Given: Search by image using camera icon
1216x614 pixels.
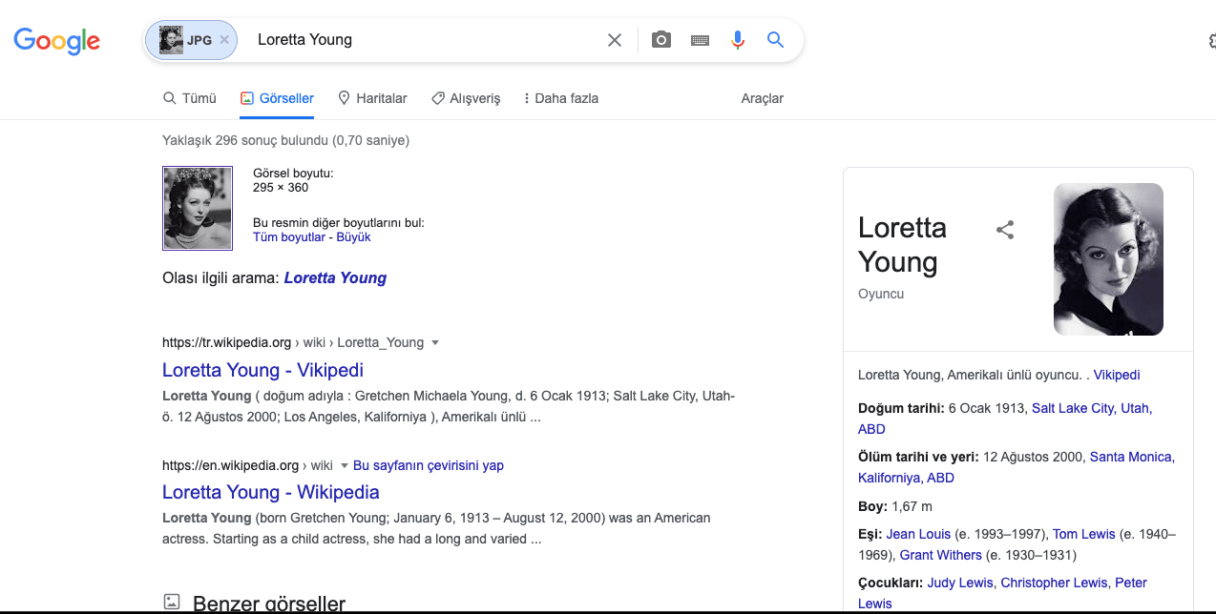Looking at the screenshot, I should [661, 40].
